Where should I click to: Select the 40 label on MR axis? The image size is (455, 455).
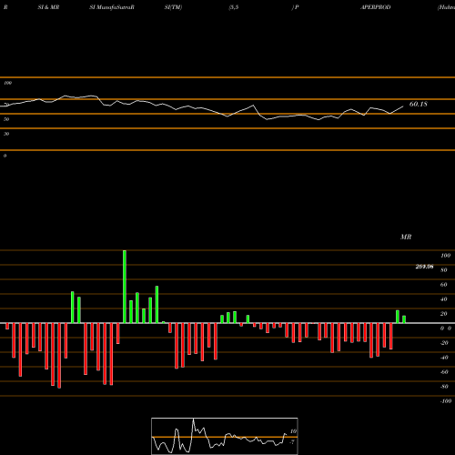click(444, 299)
